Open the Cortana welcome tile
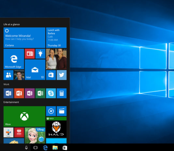 click(x=24, y=38)
